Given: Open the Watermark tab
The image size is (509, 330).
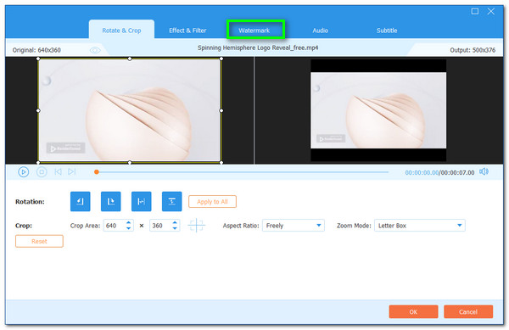Looking at the screenshot, I should pyautogui.click(x=255, y=31).
